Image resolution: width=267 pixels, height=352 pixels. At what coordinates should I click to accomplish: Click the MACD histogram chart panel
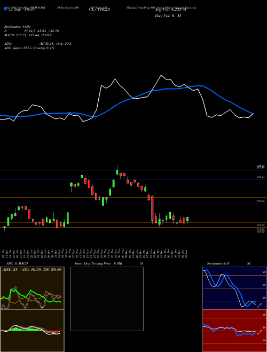[32, 331]
